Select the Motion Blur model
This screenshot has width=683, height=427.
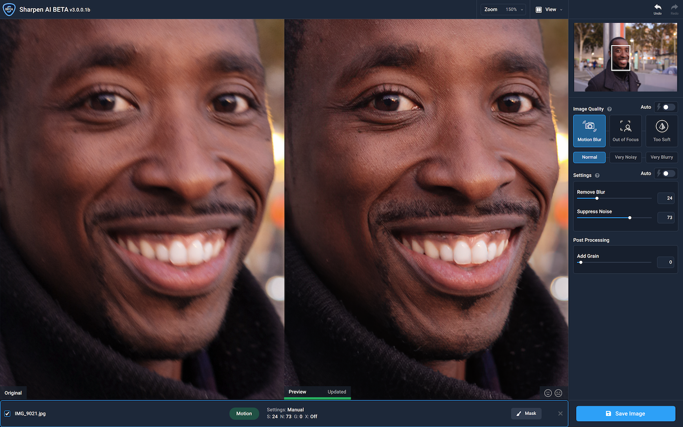pos(589,131)
